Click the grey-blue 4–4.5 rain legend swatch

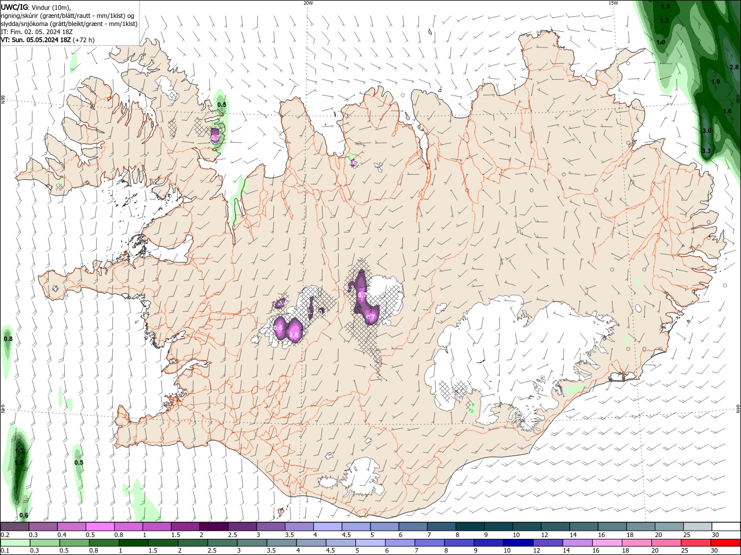pos(311,543)
